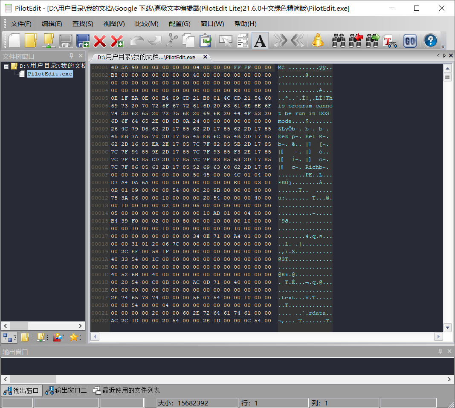This screenshot has width=455, height=408.
Task: Click the star favorites icon below the file tree
Action: pyautogui.click(x=74, y=337)
